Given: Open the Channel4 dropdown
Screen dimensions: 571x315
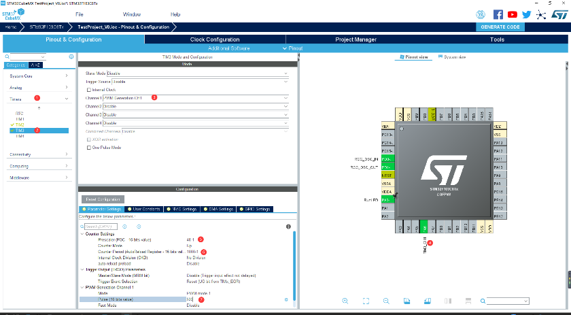Looking at the screenshot, I should point(196,123).
